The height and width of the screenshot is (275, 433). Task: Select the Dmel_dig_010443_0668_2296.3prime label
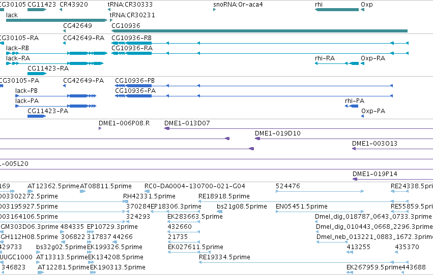[x=374, y=227]
